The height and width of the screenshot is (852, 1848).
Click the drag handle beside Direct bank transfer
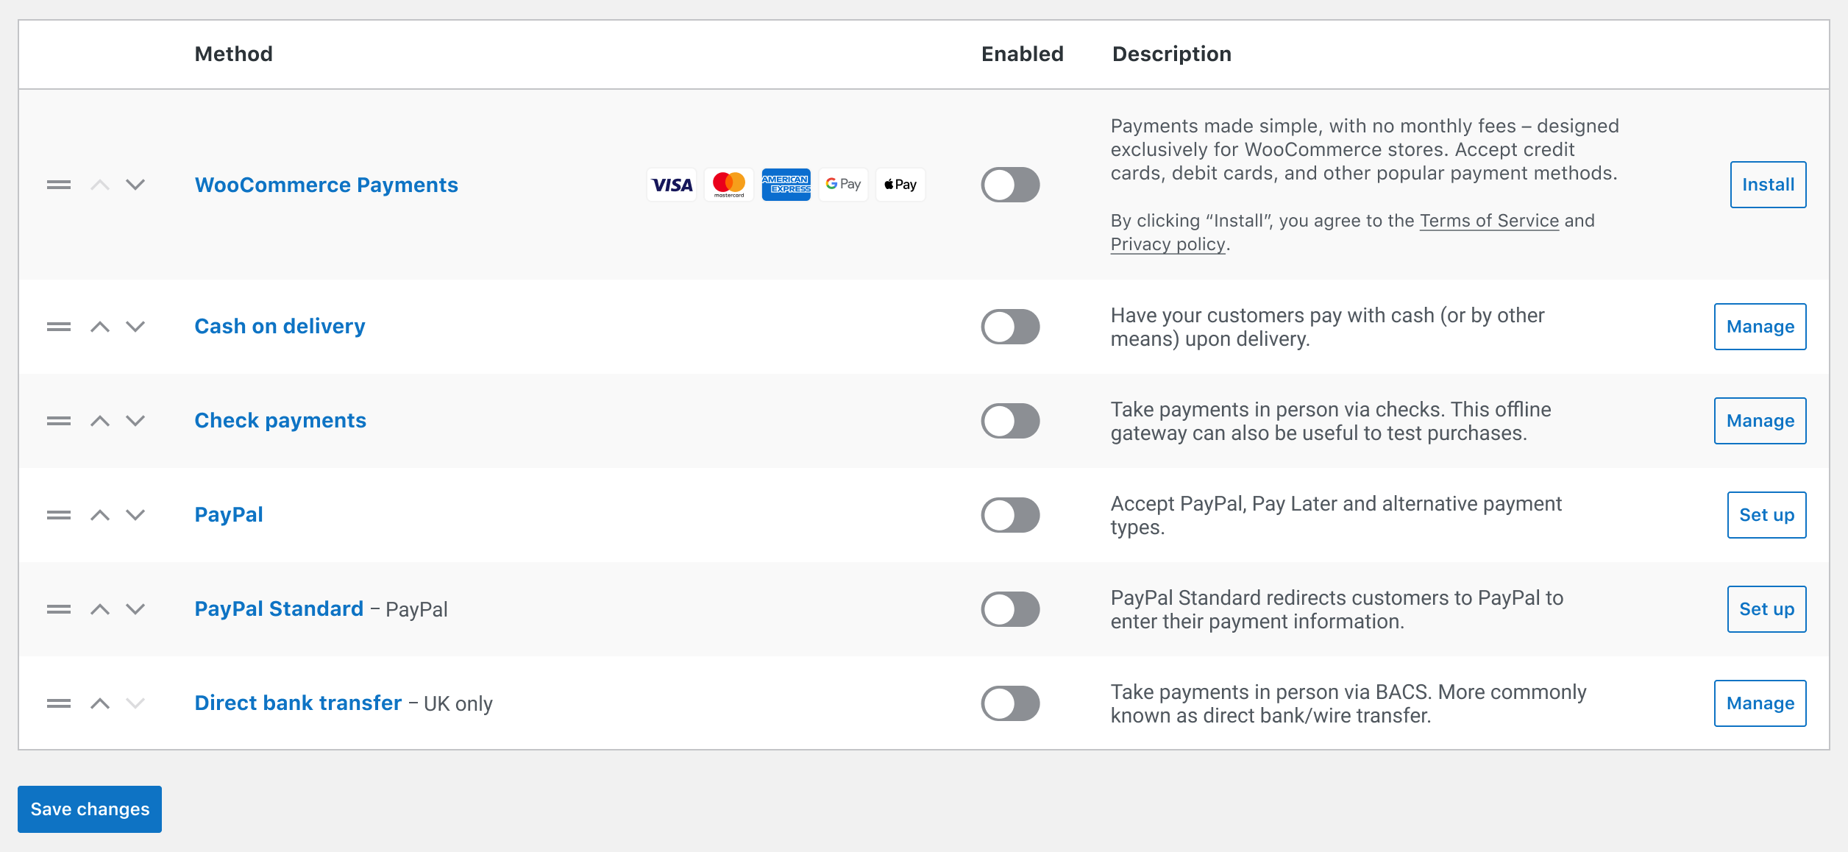[58, 703]
